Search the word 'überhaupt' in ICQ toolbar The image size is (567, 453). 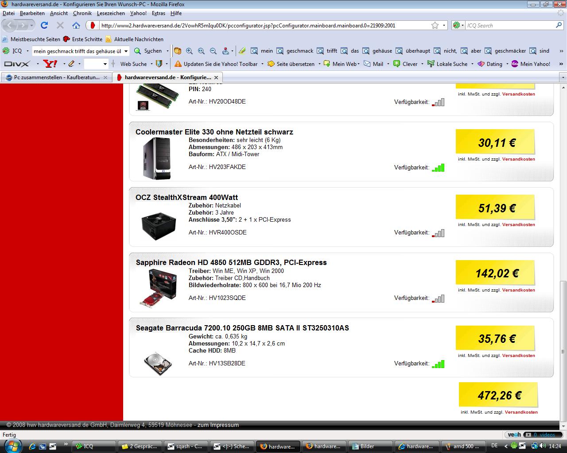pos(414,51)
